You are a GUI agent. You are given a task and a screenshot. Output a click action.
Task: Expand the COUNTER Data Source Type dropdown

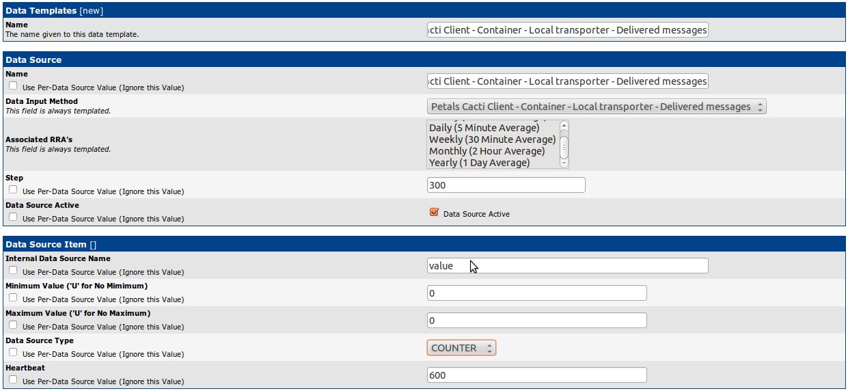461,348
